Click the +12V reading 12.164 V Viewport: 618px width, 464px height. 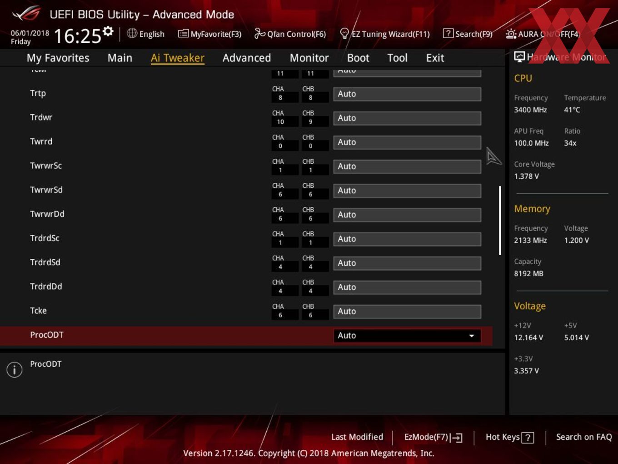coord(528,338)
